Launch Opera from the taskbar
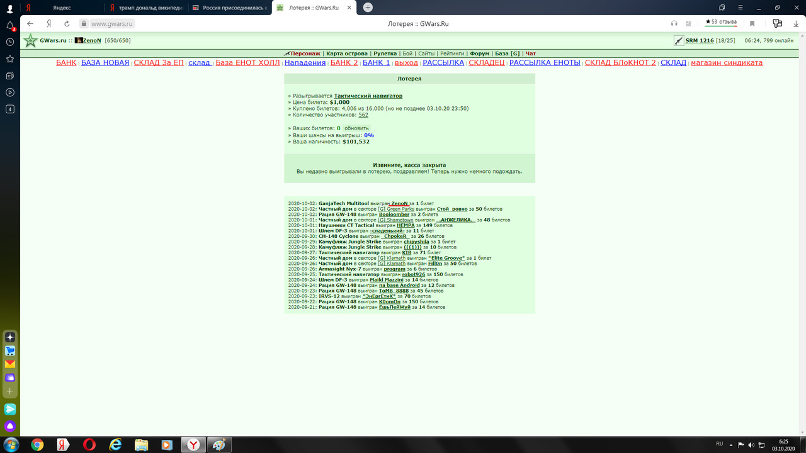 tap(89, 445)
